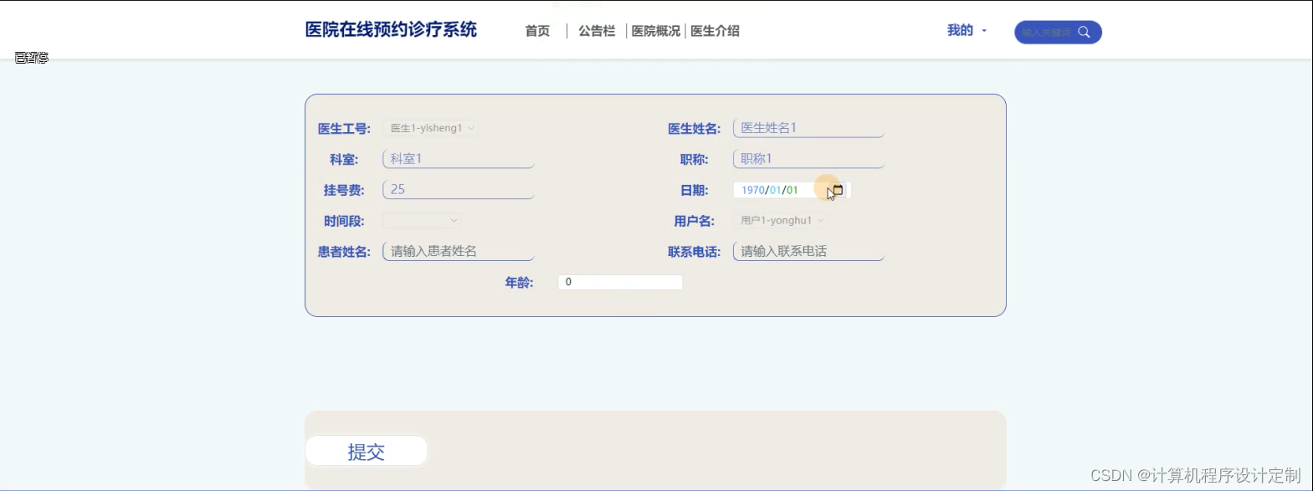Click the 时间段 label
1313x491 pixels.
[344, 222]
